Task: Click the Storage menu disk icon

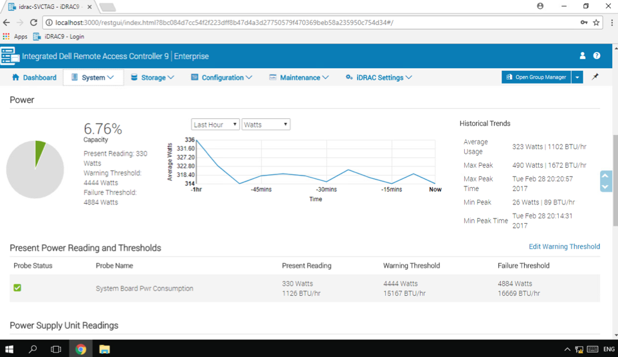Action: pos(134,77)
